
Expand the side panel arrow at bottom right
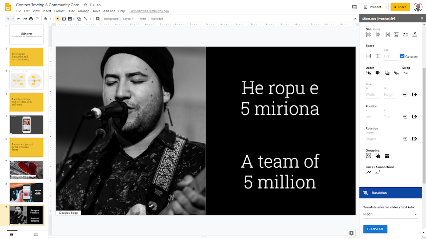pyautogui.click(x=423, y=233)
